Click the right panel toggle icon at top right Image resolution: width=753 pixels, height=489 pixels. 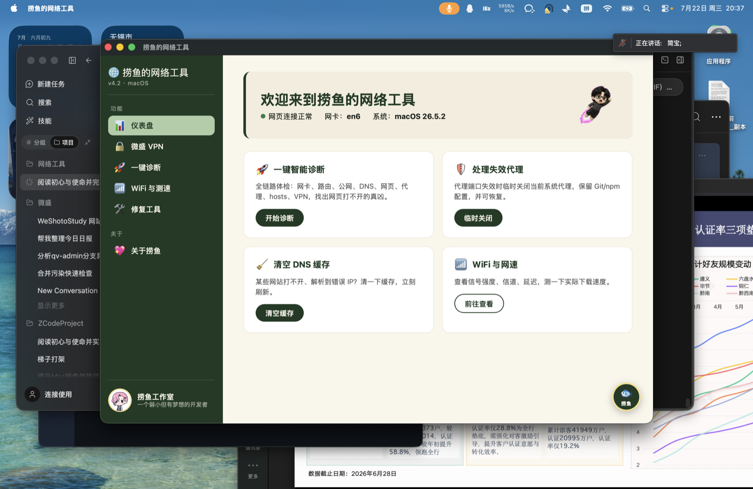pos(680,60)
